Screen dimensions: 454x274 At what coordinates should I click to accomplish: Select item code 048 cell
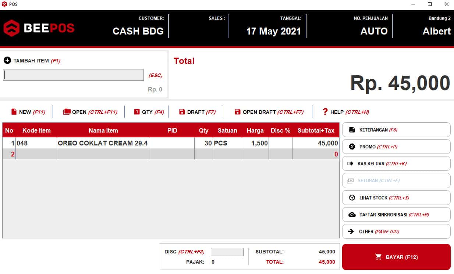pyautogui.click(x=36, y=143)
